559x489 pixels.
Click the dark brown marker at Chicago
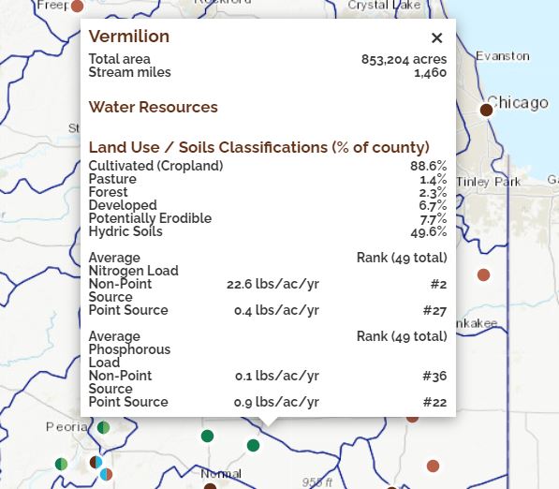tap(486, 110)
